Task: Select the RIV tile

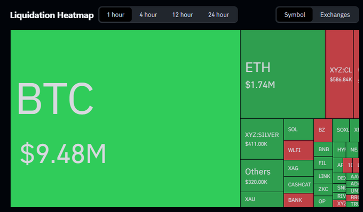Action: pyautogui.click(x=340, y=197)
